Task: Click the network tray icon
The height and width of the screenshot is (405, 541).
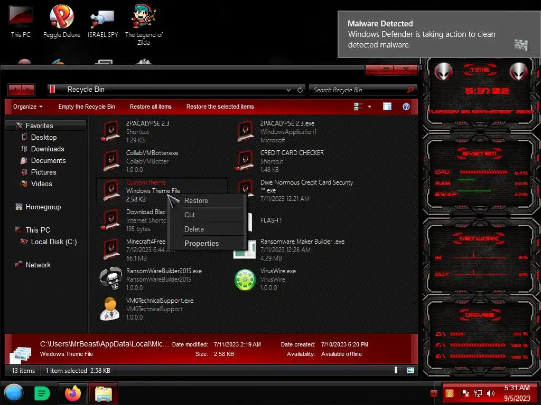Action: coord(478,393)
